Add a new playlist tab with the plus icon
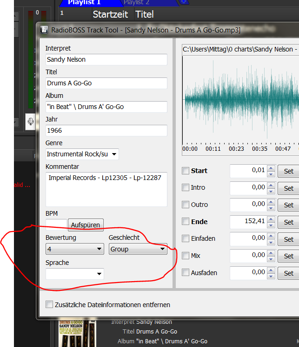Image resolution: width=299 pixels, height=347 pixels. click(x=184, y=2)
